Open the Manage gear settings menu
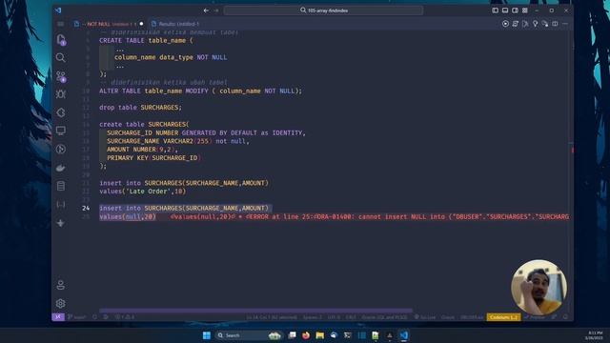610x343 pixels. tap(61, 303)
